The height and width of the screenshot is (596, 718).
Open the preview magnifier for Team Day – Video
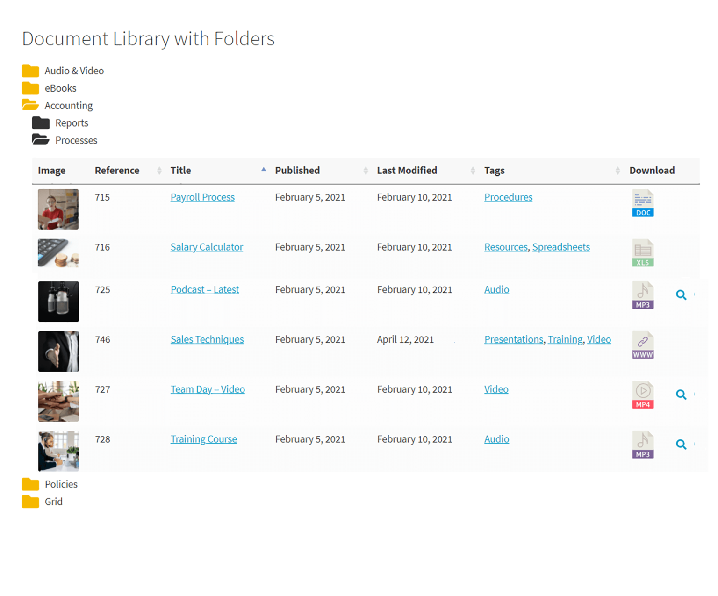681,395
